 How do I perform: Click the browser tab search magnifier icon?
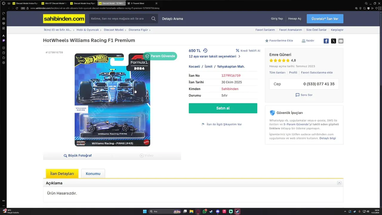366,3
